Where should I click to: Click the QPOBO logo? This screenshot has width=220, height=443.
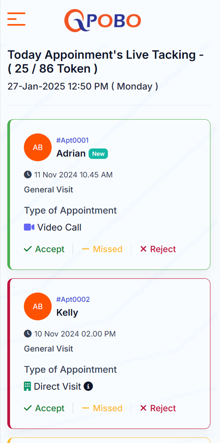(x=102, y=20)
